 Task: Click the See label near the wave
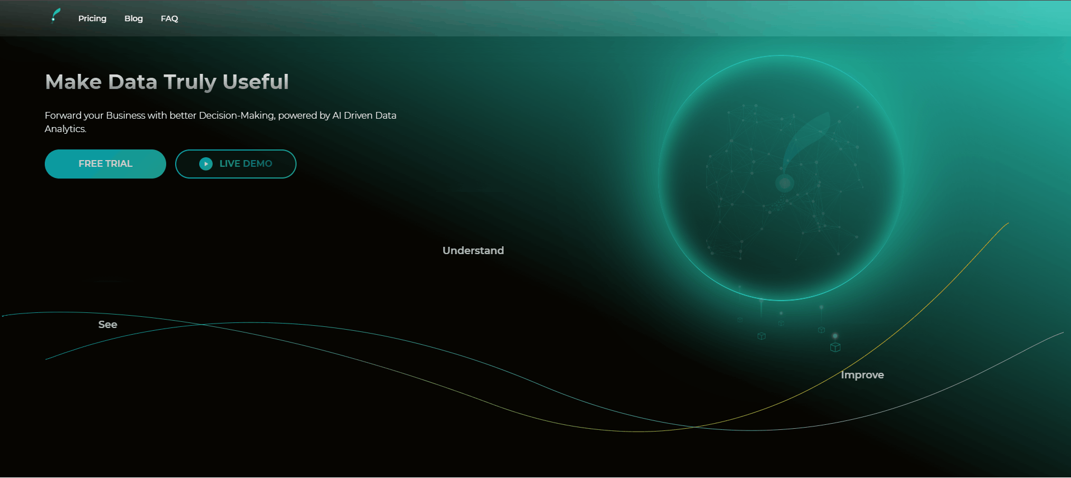(x=107, y=325)
